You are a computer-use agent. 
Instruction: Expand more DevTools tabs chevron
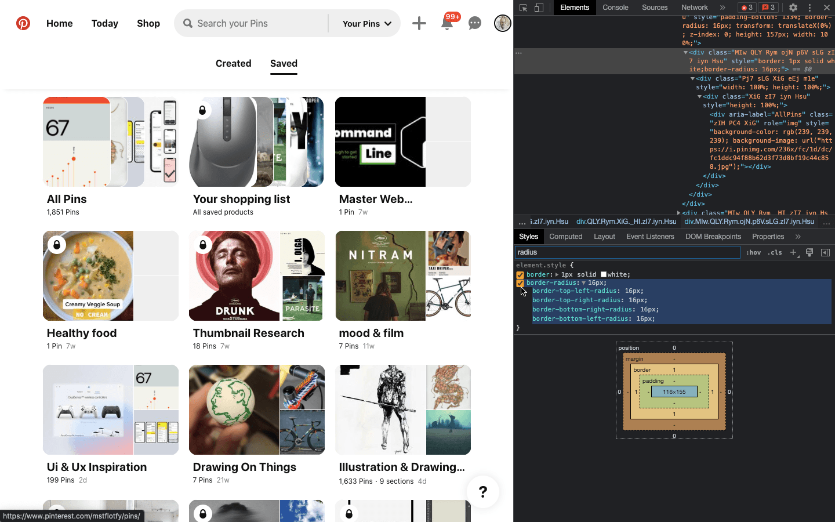coord(723,8)
